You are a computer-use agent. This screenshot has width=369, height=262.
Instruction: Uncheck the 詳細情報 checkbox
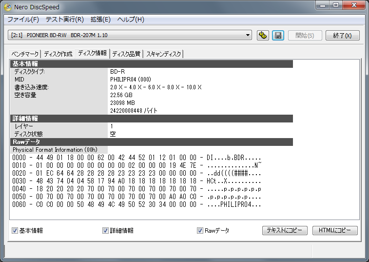[x=105, y=230]
